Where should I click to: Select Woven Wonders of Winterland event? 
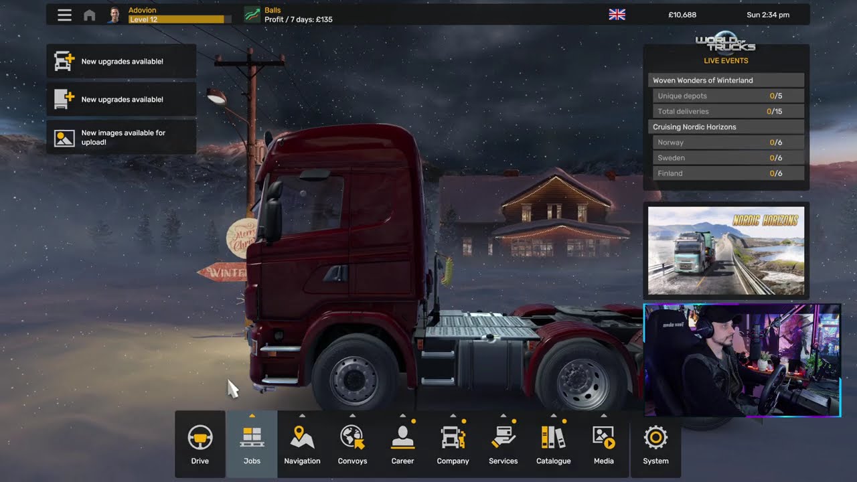click(726, 80)
